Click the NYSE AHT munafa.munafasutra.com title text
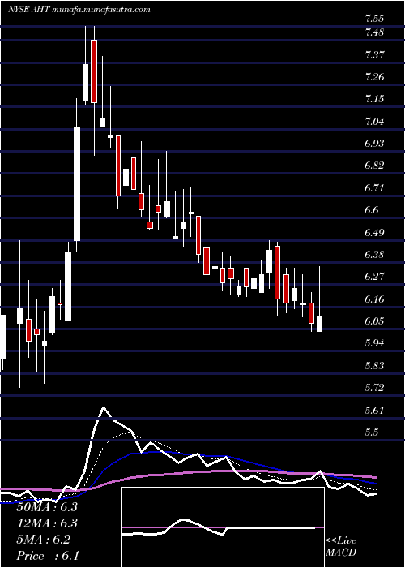Screen dimensions: 405x568 pyautogui.click(x=79, y=10)
